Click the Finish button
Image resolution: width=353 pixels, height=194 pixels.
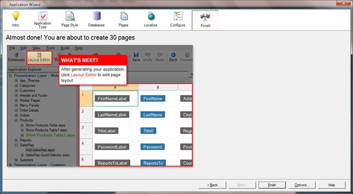272,185
